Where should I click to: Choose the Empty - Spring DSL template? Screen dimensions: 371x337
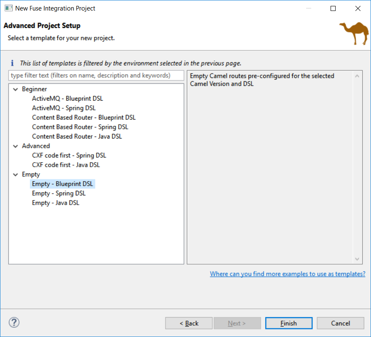(x=59, y=193)
